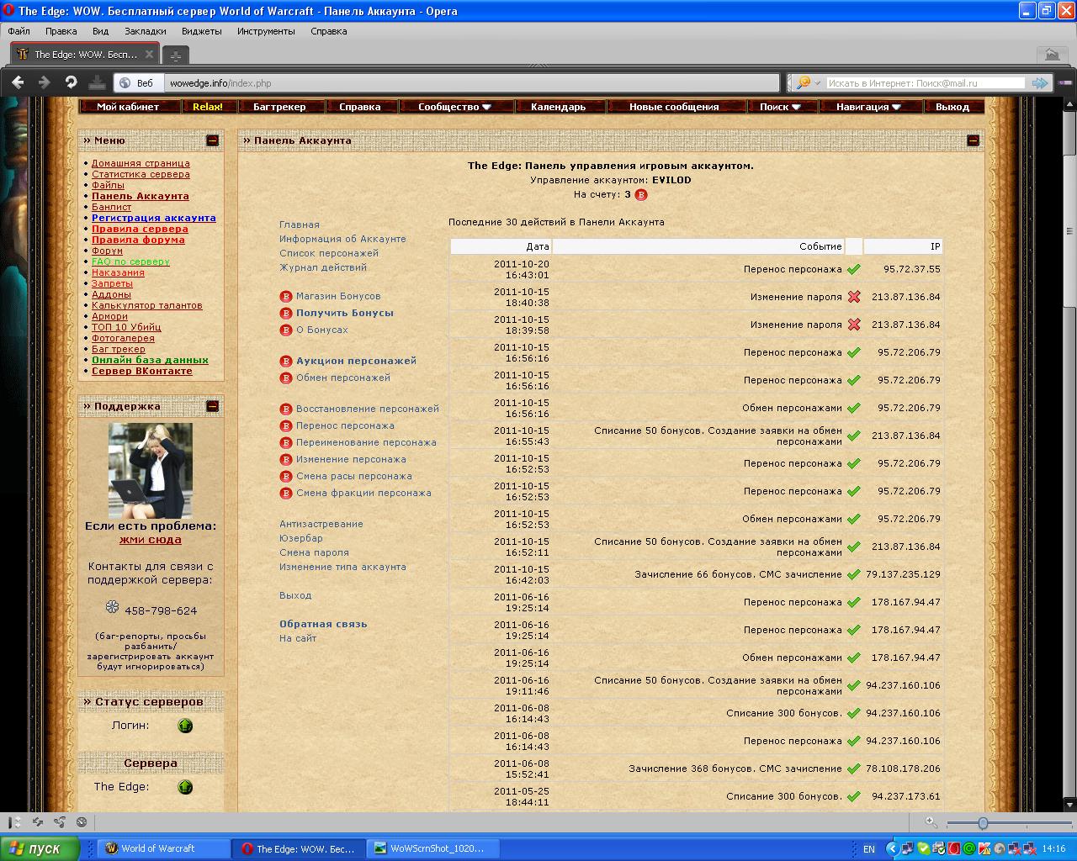This screenshot has width=1077, height=861.
Task: Open the Поиск dropdown menu
Action: (x=780, y=107)
